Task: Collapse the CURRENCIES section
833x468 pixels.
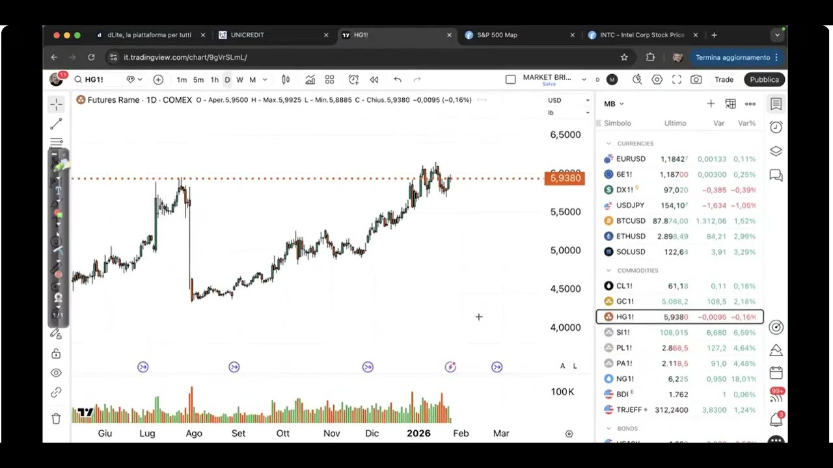Action: (608, 144)
